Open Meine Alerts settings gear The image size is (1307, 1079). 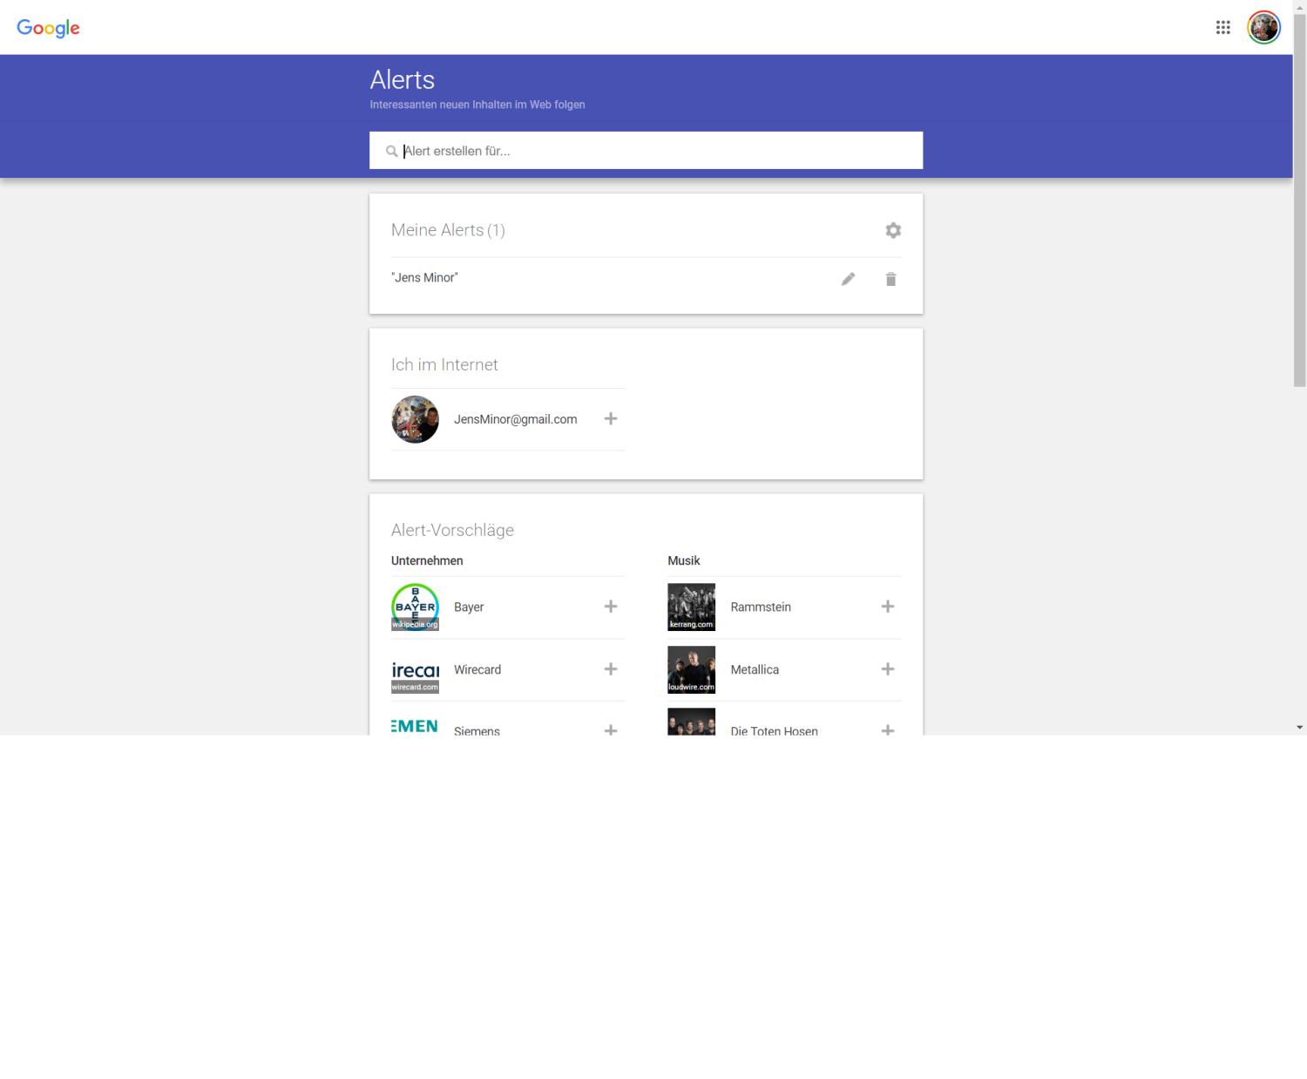point(892,230)
